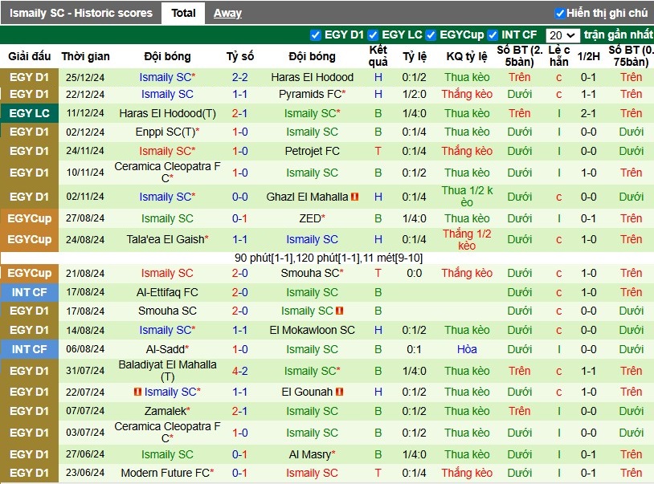Click the 0-0 score against Ghazl El Mahalla

240,197
